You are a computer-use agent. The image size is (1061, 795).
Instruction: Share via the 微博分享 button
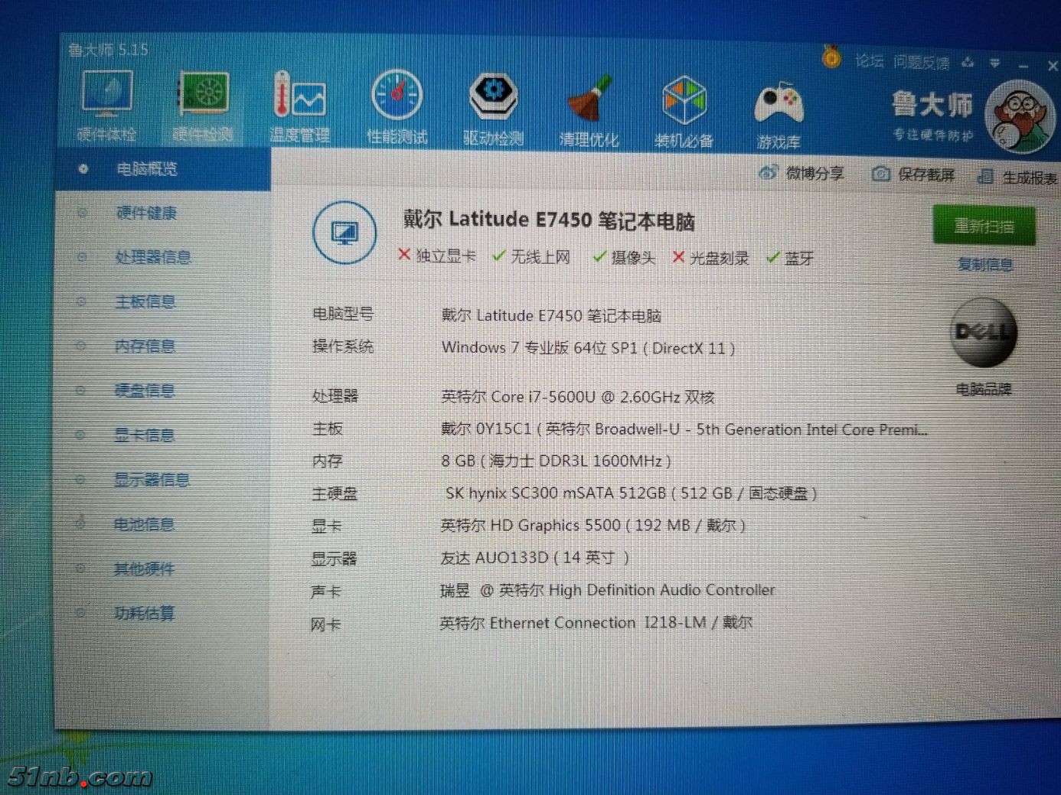(x=802, y=174)
